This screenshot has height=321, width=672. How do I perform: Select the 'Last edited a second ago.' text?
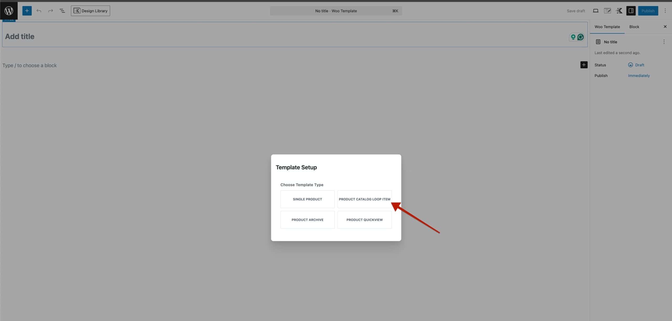tap(617, 53)
